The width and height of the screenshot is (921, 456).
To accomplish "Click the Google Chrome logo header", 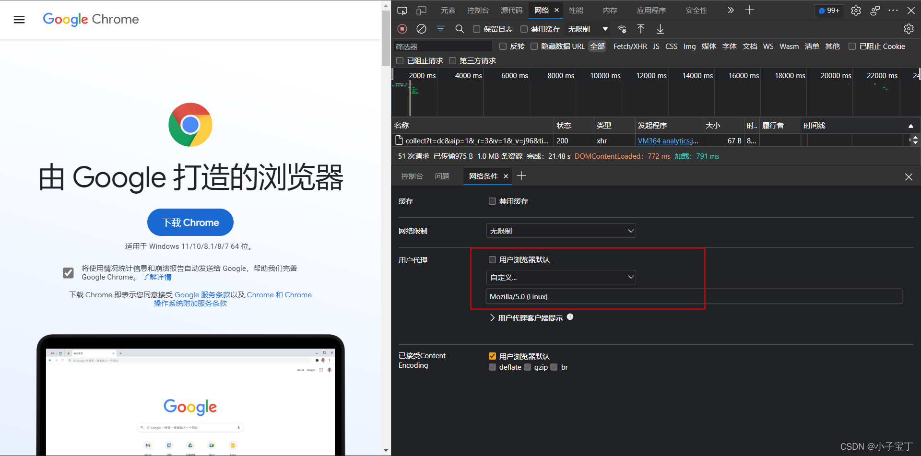I will click(91, 19).
